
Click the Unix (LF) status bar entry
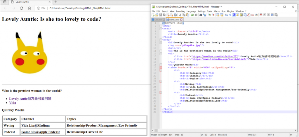[x=252, y=135]
